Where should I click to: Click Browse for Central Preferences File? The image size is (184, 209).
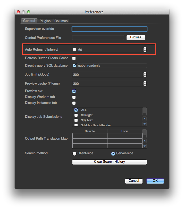click(x=136, y=38)
